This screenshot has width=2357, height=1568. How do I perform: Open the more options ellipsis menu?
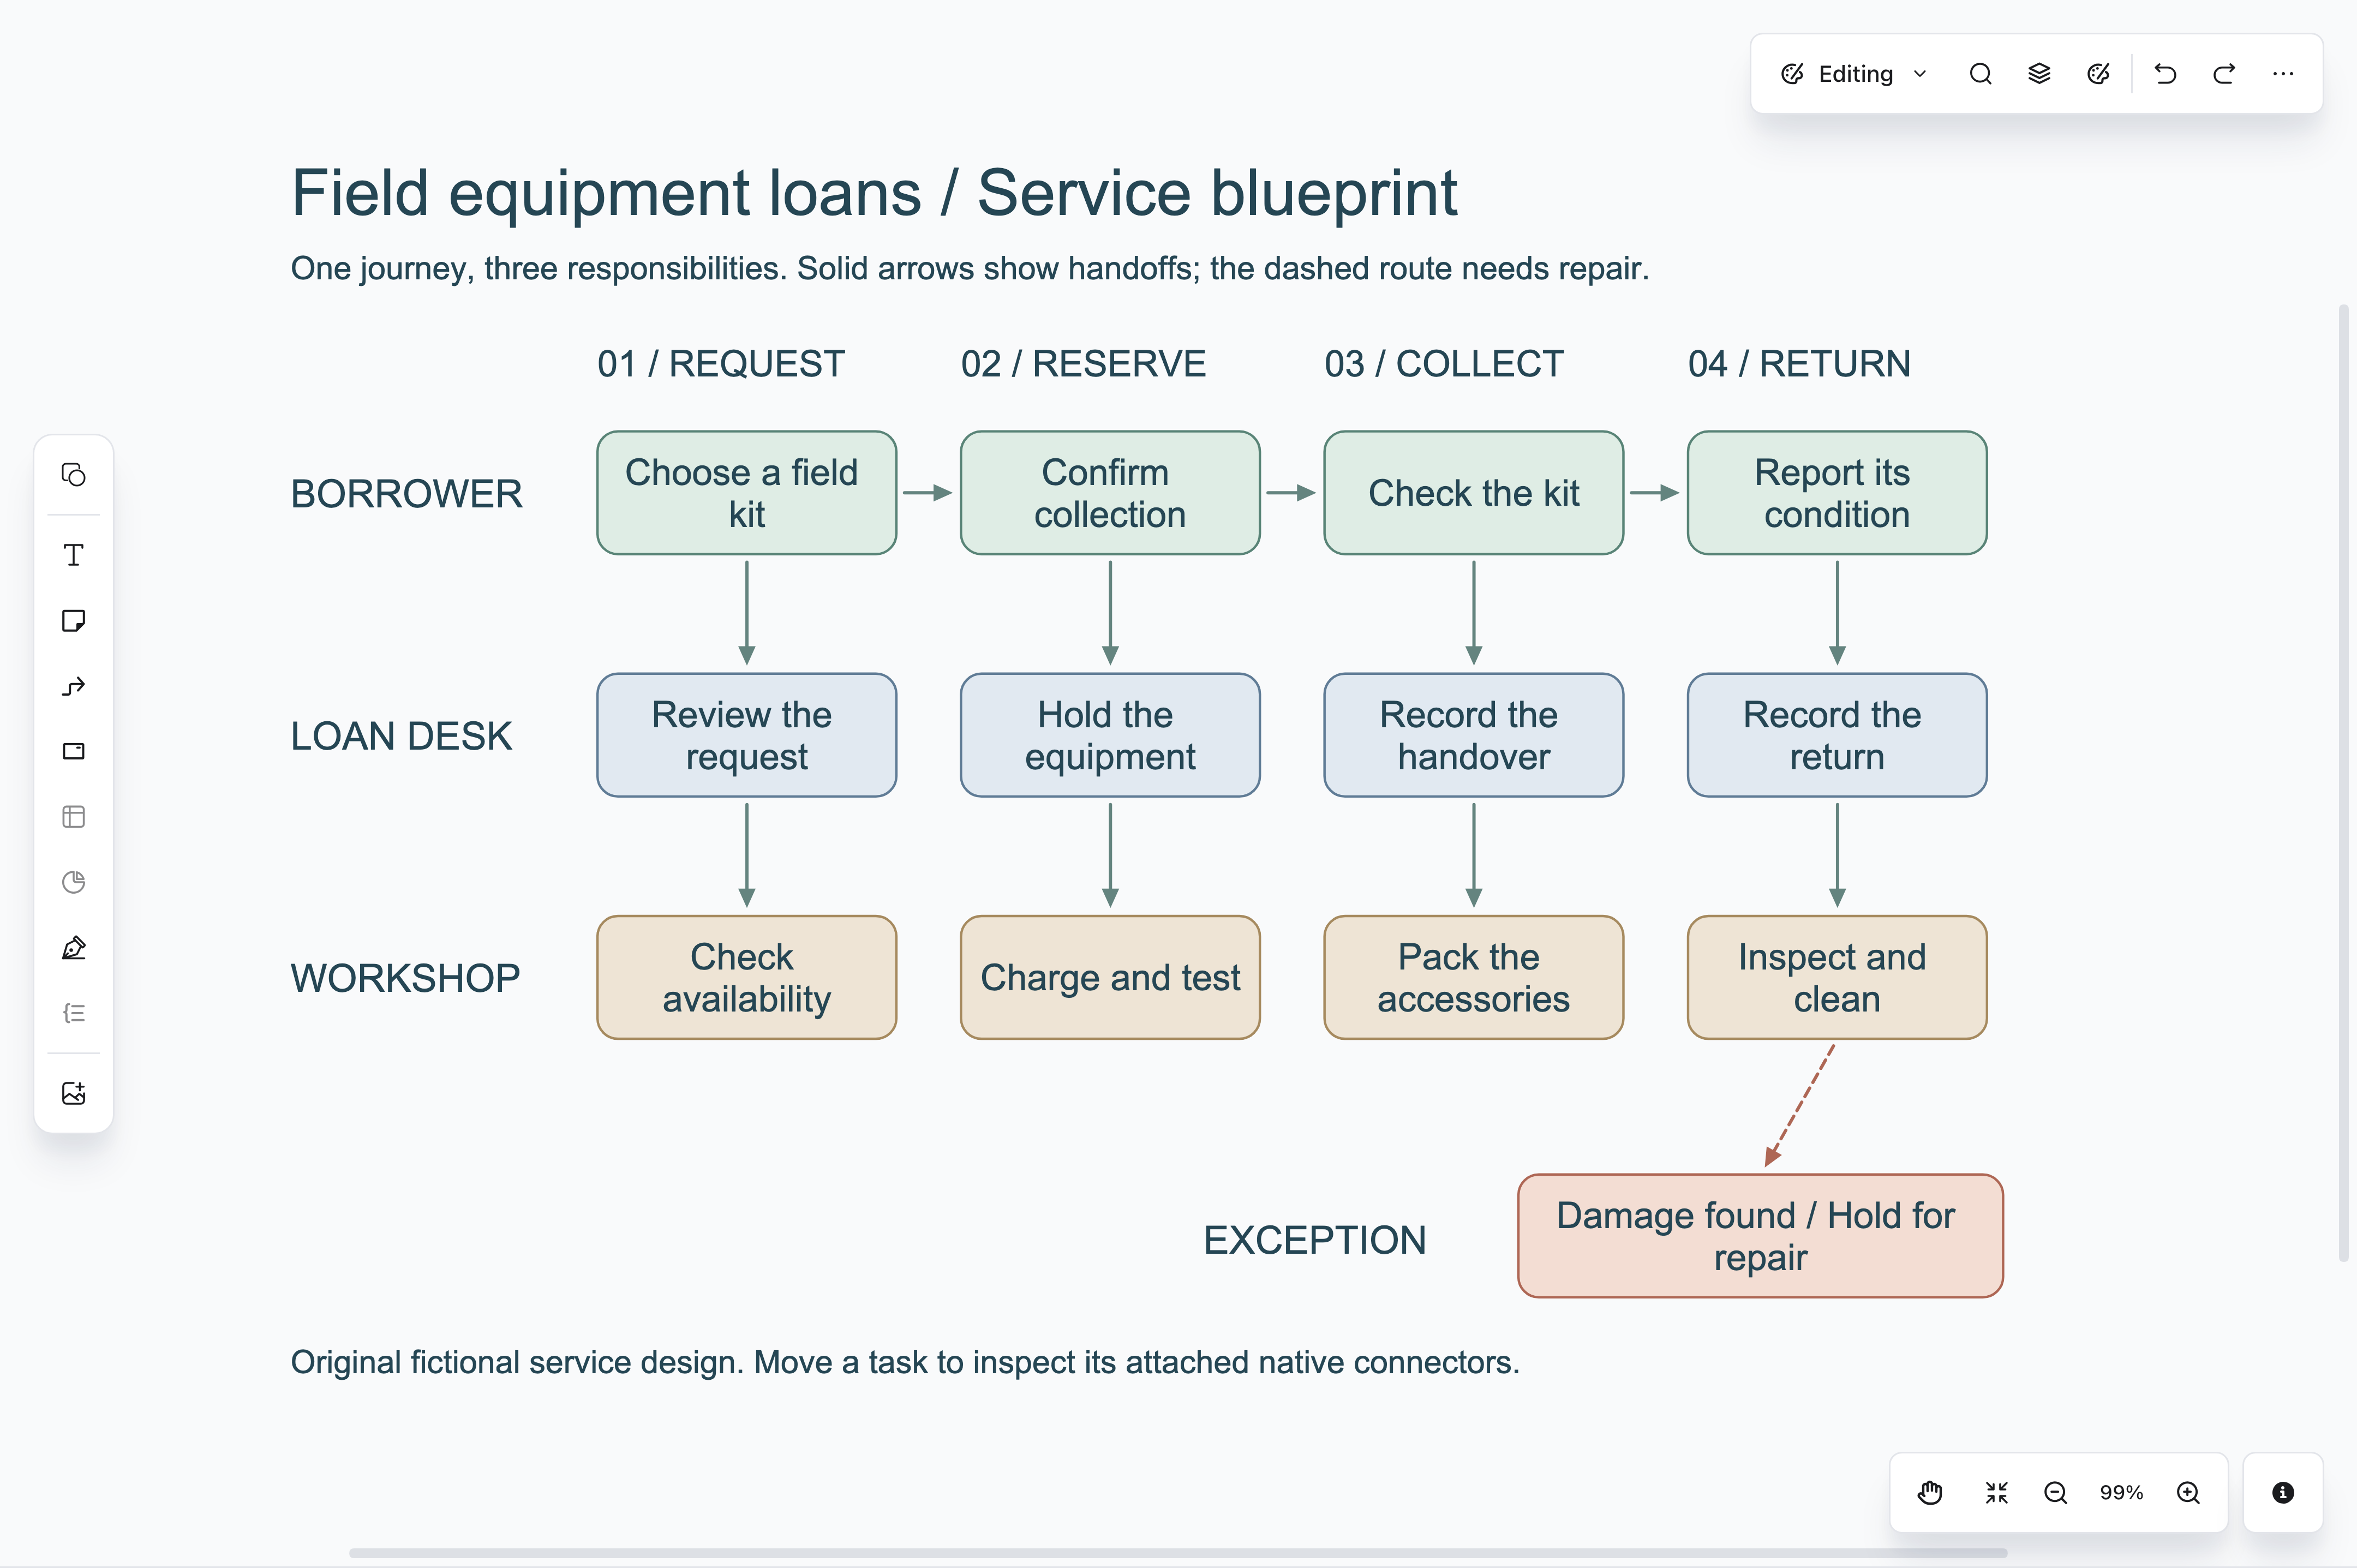pyautogui.click(x=2283, y=74)
